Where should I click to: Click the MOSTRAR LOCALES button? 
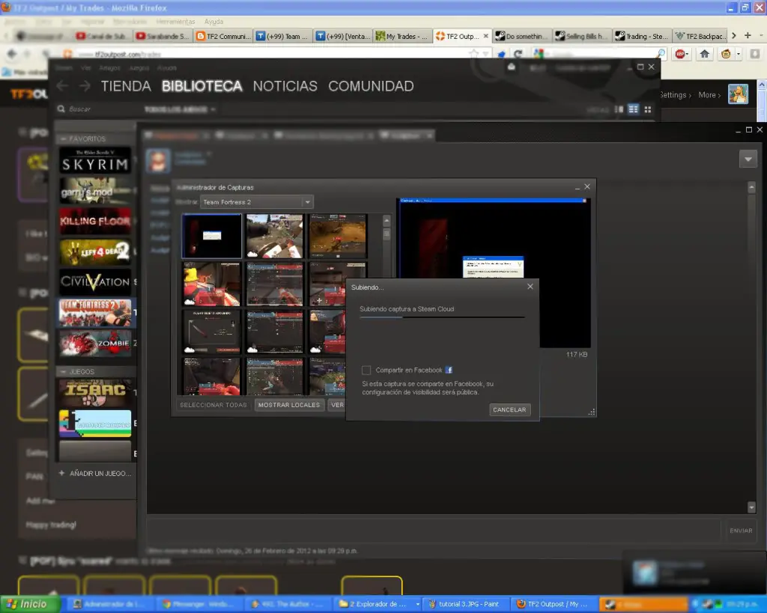coord(288,405)
